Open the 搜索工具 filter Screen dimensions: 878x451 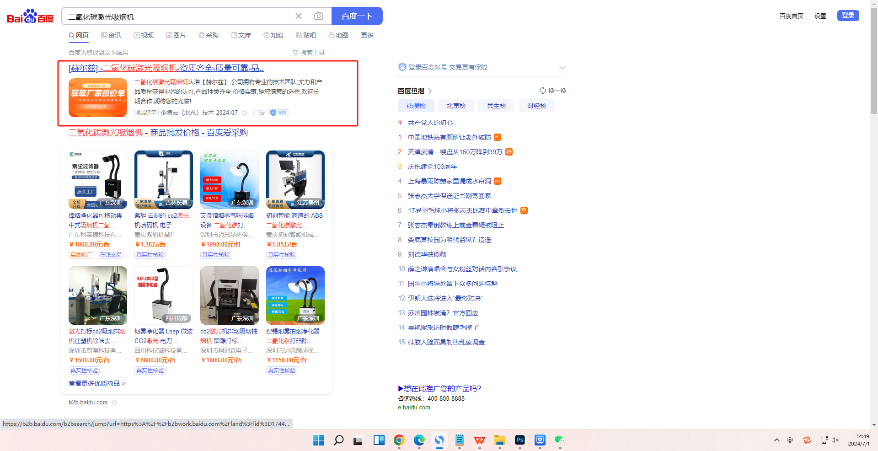click(309, 53)
